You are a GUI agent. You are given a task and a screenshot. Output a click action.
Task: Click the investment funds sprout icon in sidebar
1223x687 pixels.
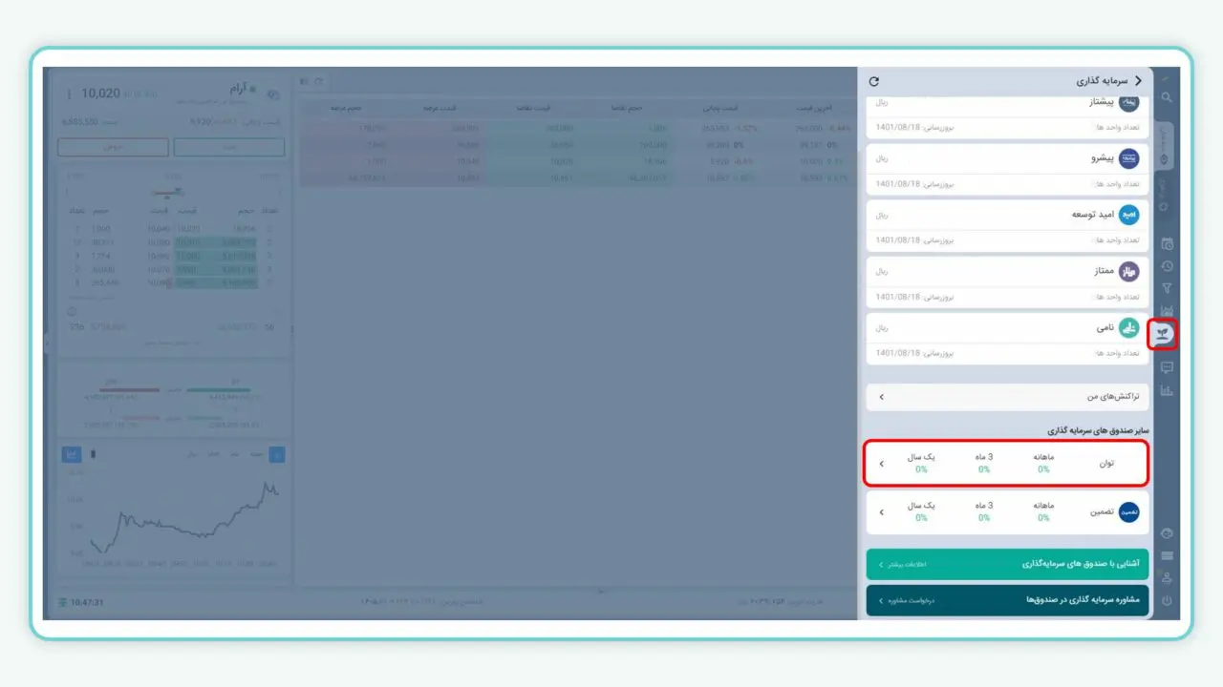click(1165, 335)
